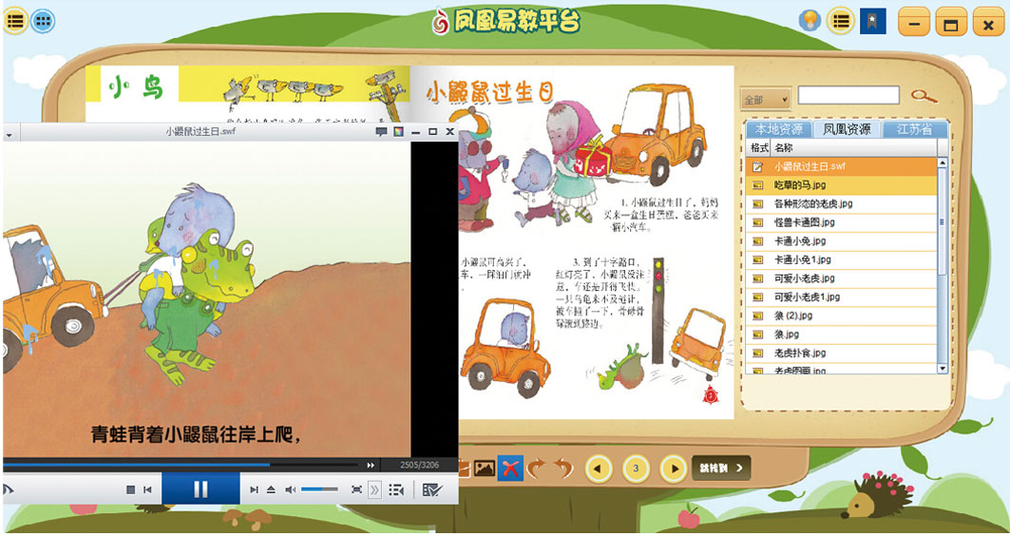Open the list icon beside the lightbulb

click(840, 21)
